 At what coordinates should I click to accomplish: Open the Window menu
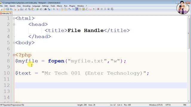pos(81,6)
